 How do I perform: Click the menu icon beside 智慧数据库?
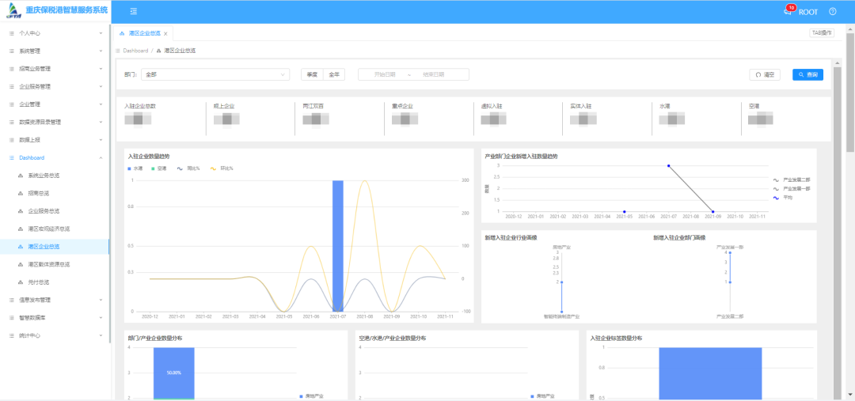pos(12,318)
